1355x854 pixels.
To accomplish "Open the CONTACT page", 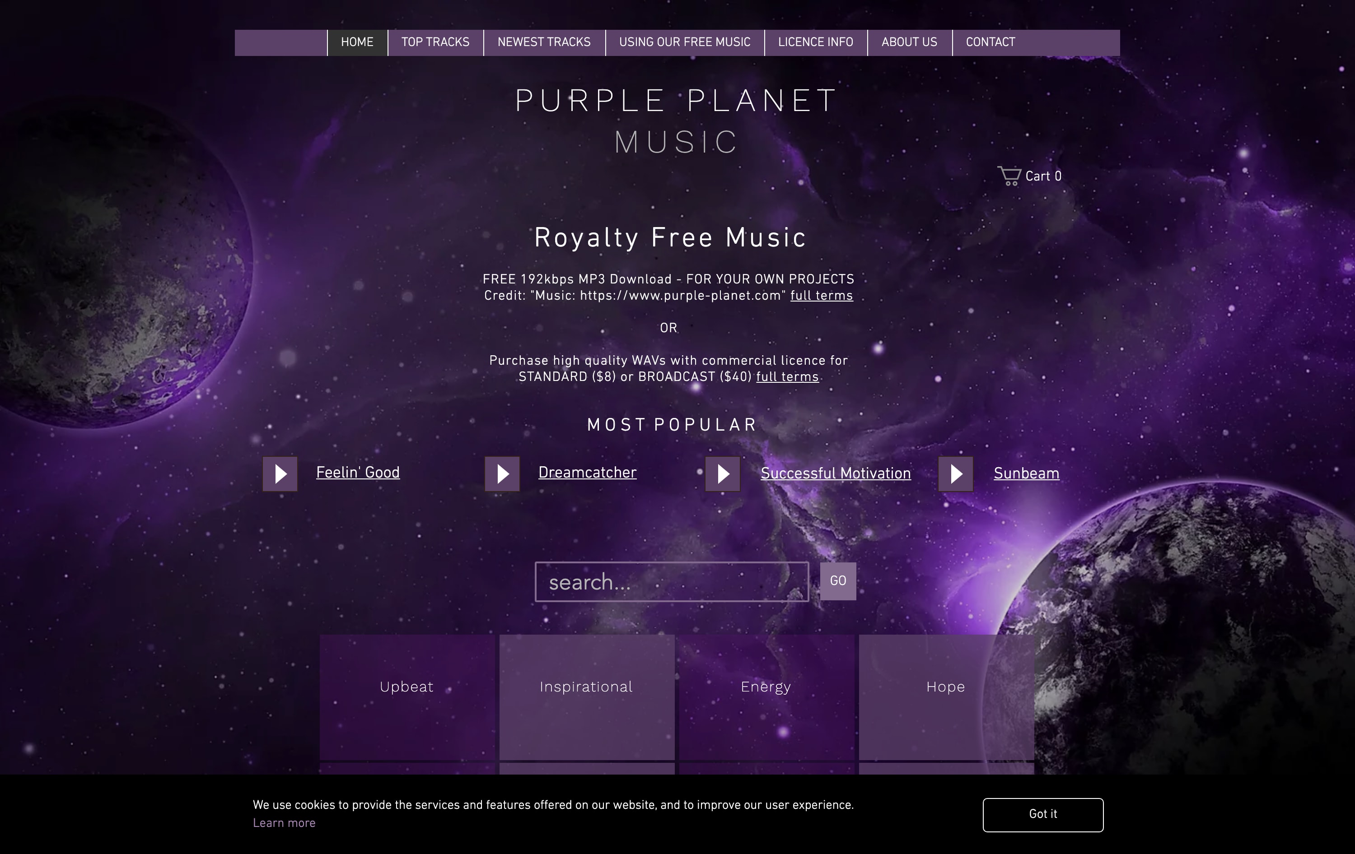I will click(990, 42).
